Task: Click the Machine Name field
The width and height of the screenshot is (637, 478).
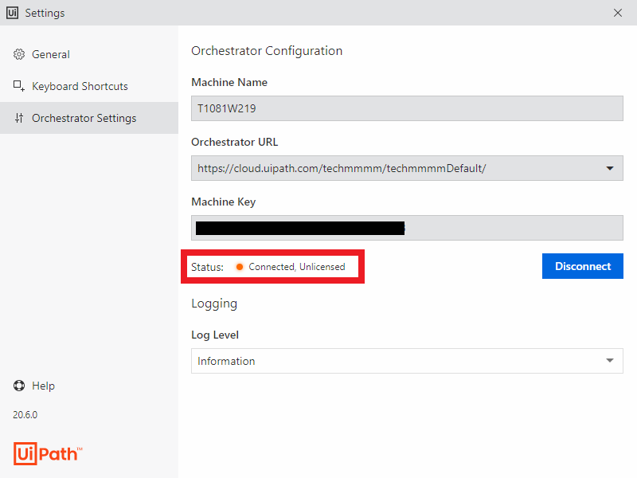Action: click(x=407, y=108)
